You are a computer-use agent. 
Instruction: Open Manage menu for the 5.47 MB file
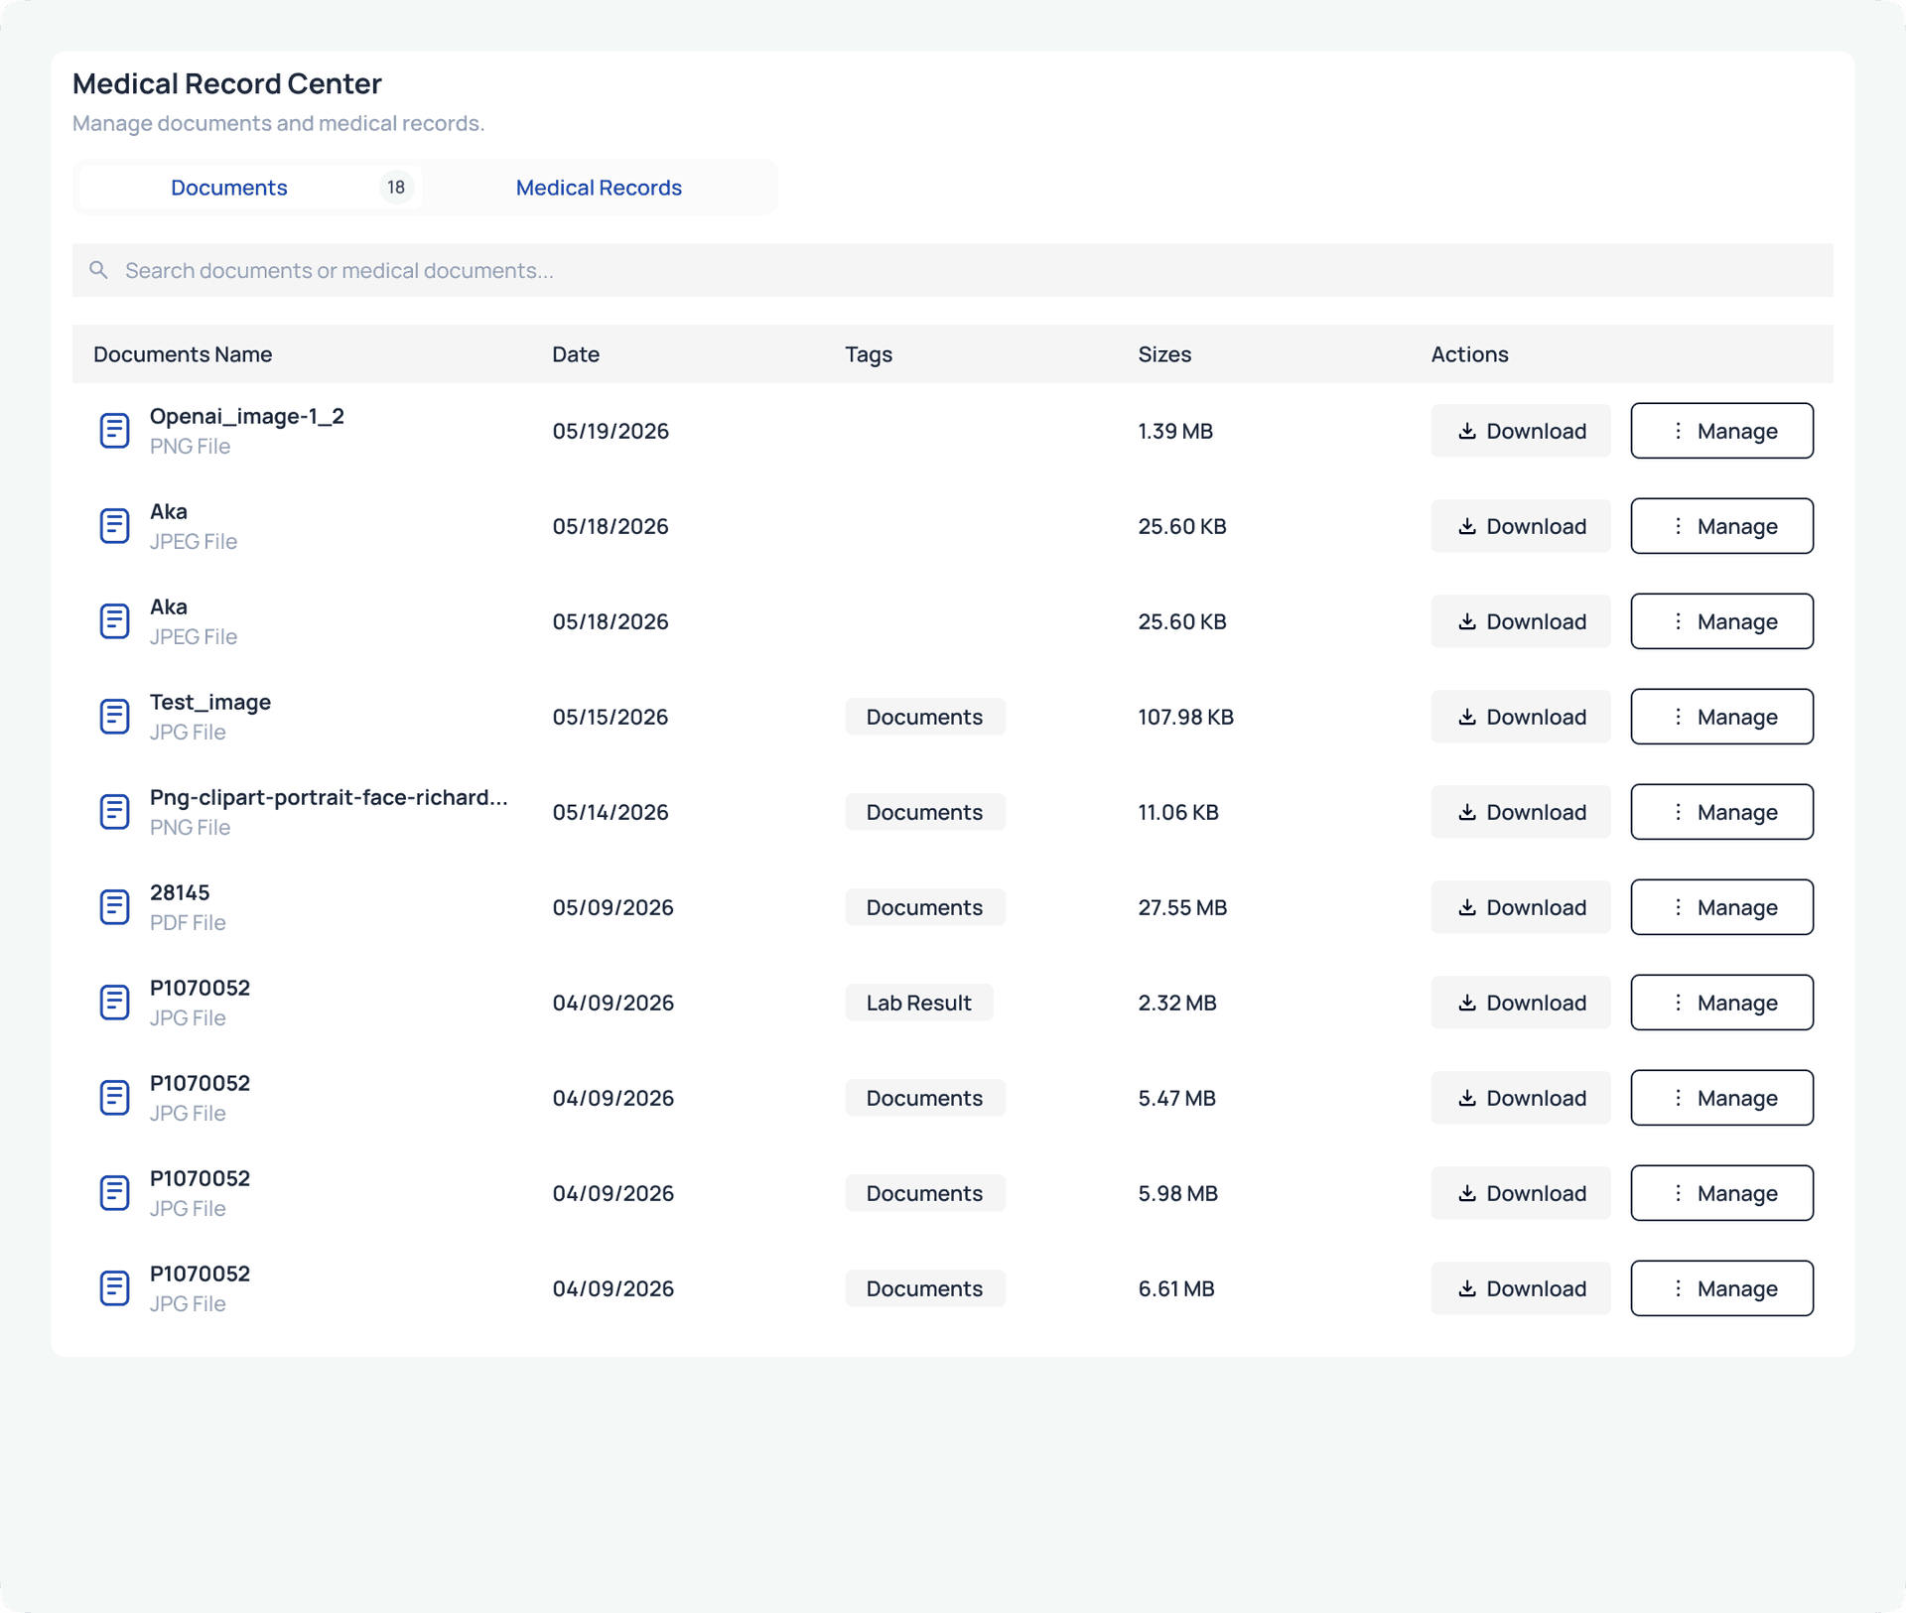1722,1098
